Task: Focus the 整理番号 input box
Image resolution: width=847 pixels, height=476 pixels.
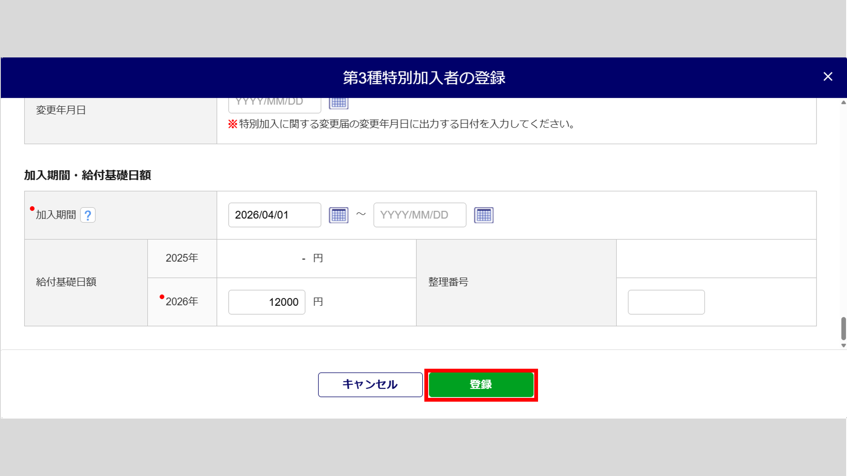Action: (x=666, y=302)
